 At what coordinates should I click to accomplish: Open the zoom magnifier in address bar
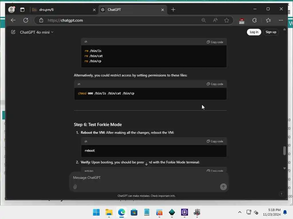[x=203, y=20]
